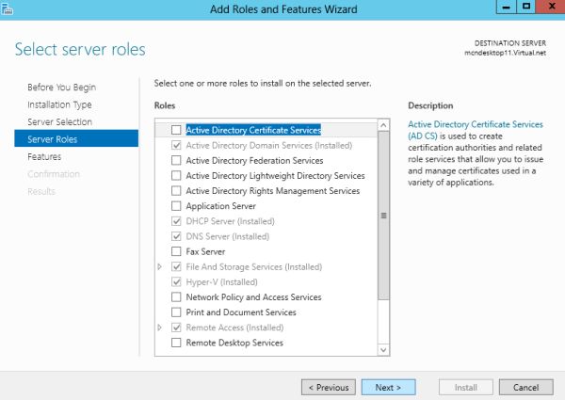Image resolution: width=565 pixels, height=400 pixels.
Task: Open the Installation Type step
Action: (59, 104)
